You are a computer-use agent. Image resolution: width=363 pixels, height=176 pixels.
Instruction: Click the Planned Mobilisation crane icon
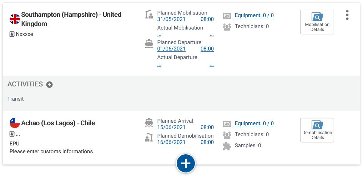149,15
